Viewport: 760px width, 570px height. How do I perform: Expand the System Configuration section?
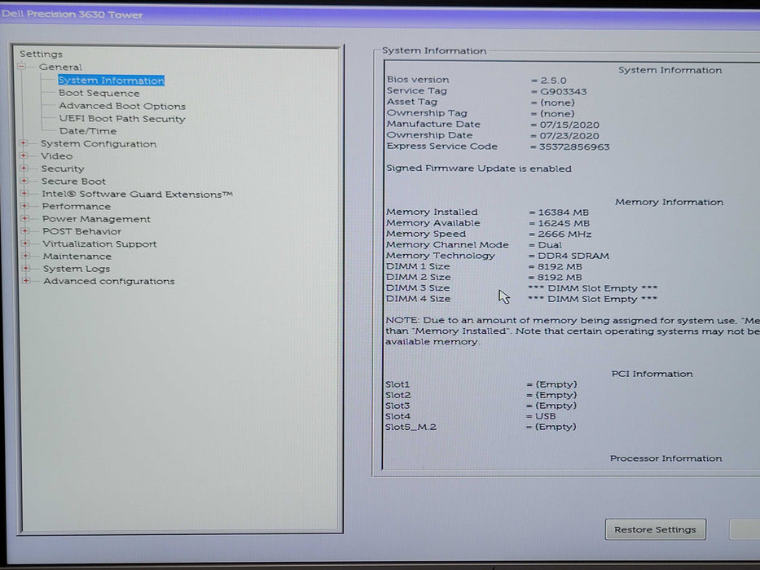[x=24, y=144]
